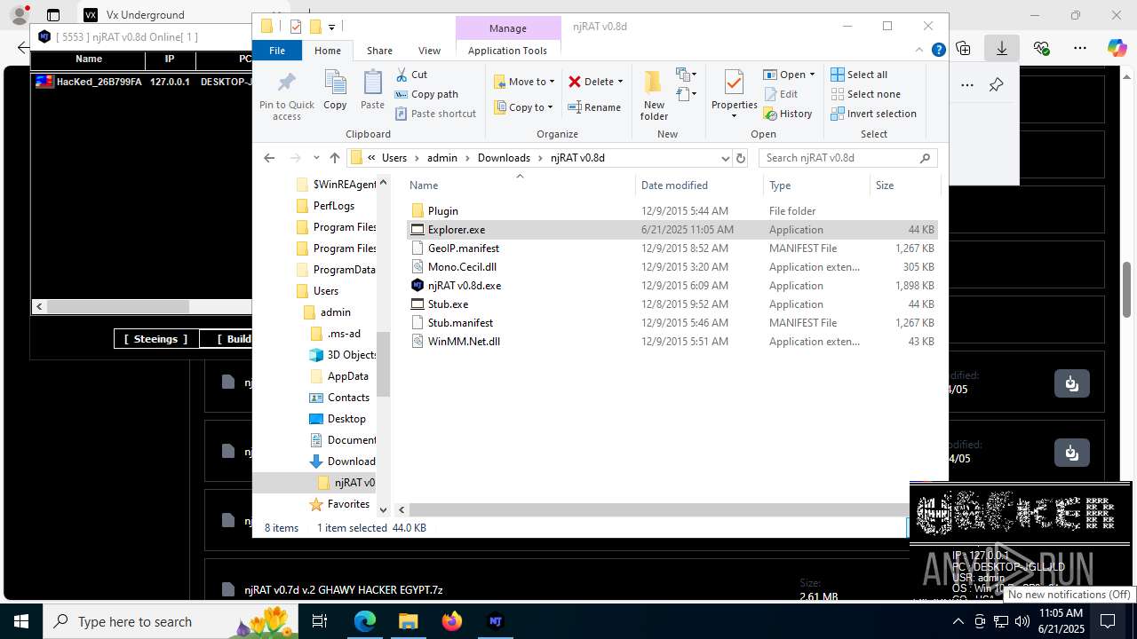The height and width of the screenshot is (639, 1137).
Task: Open the Windows Start menu
Action: click(x=21, y=621)
